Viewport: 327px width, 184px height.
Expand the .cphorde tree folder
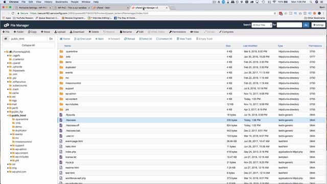8,67
